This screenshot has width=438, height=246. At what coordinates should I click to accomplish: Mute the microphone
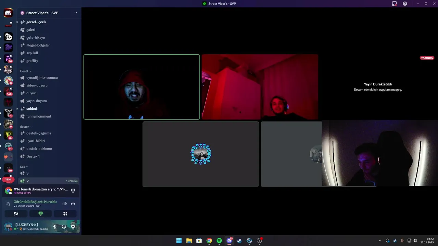coord(54,227)
